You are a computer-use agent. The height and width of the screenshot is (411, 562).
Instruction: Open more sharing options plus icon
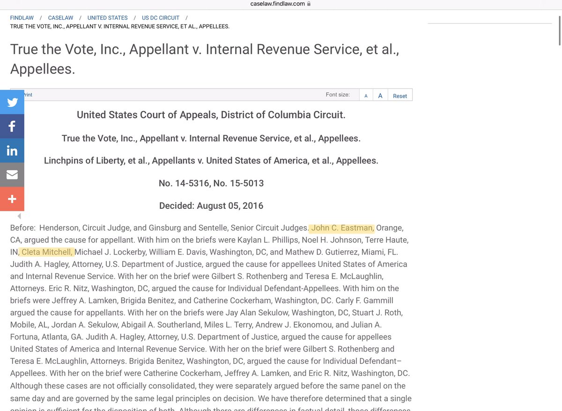click(x=12, y=199)
